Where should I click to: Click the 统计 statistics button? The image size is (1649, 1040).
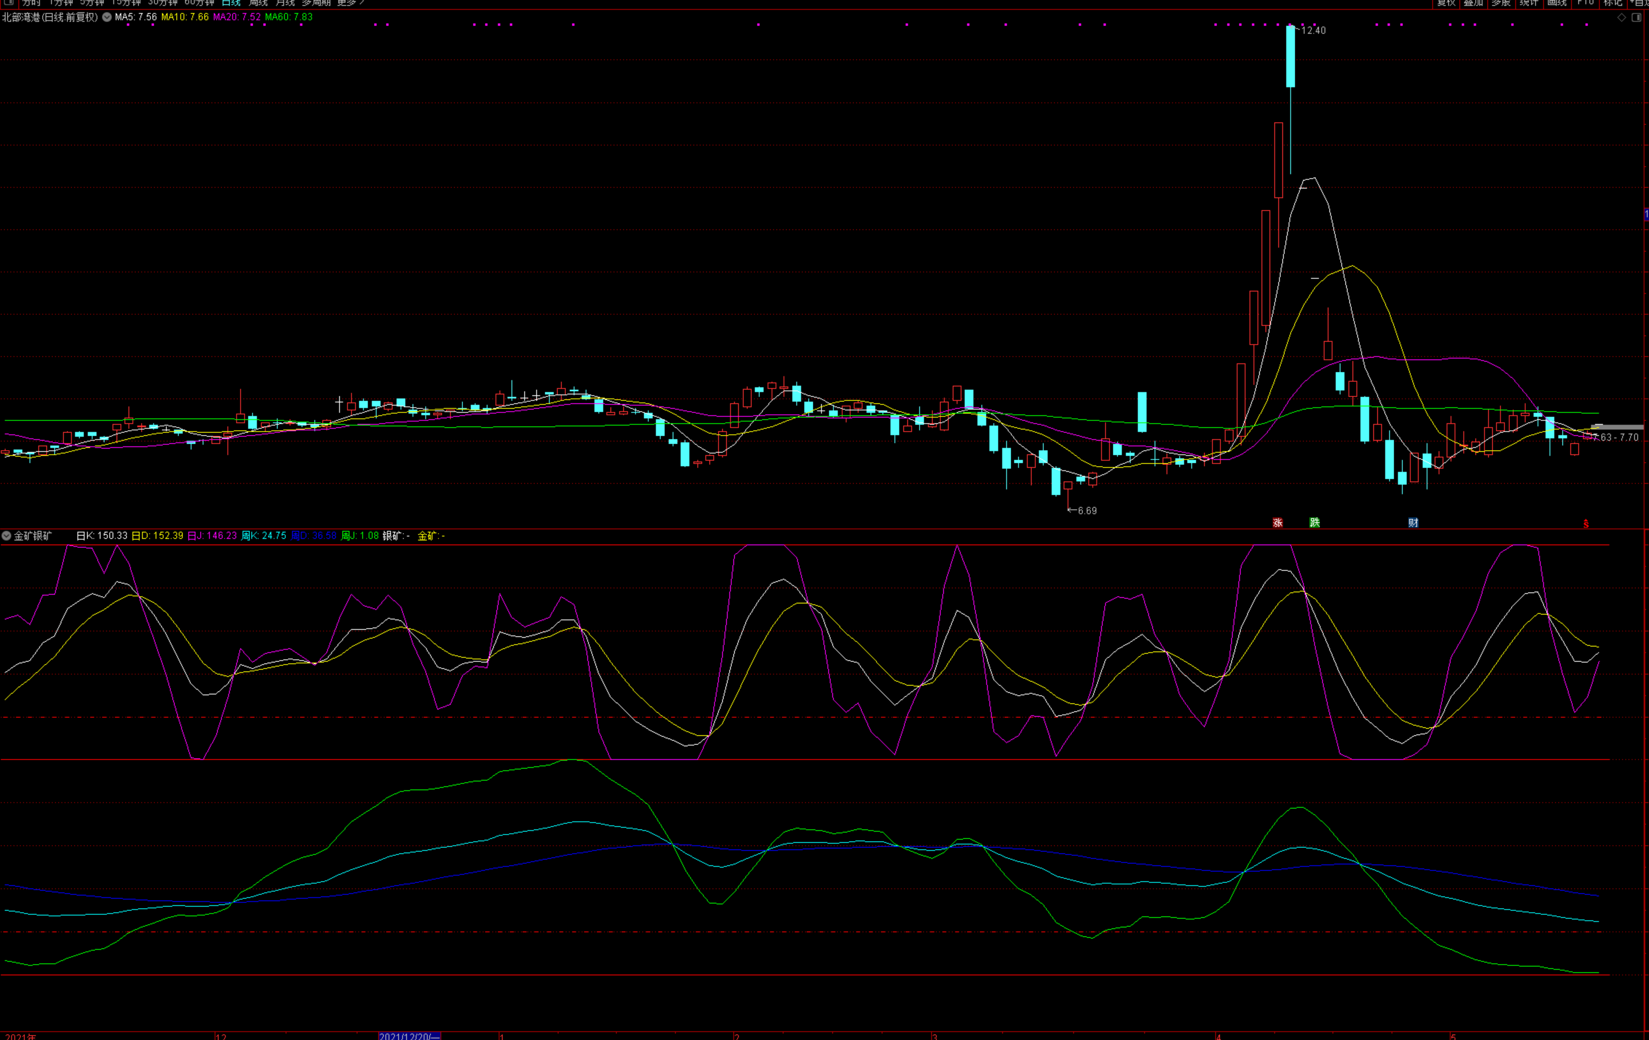tap(1529, 3)
